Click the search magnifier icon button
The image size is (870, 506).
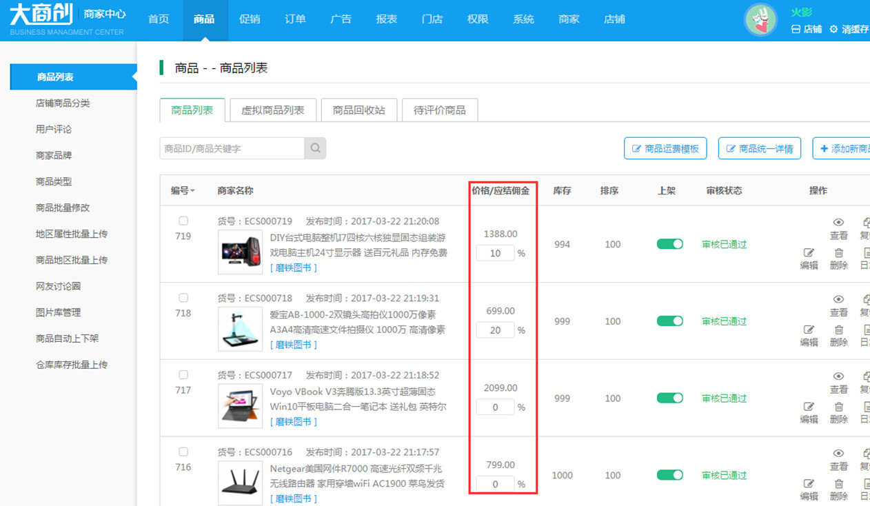coord(315,148)
